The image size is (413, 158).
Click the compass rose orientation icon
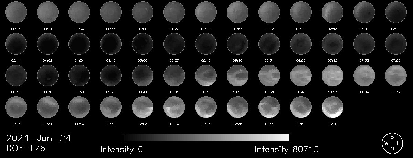pyautogui.click(x=392, y=143)
